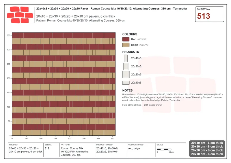Viewport: 231px width, 163px height.
Task: Click the '20x40 cm - 6 cm thick' badge line
Action: [x=207, y=143]
